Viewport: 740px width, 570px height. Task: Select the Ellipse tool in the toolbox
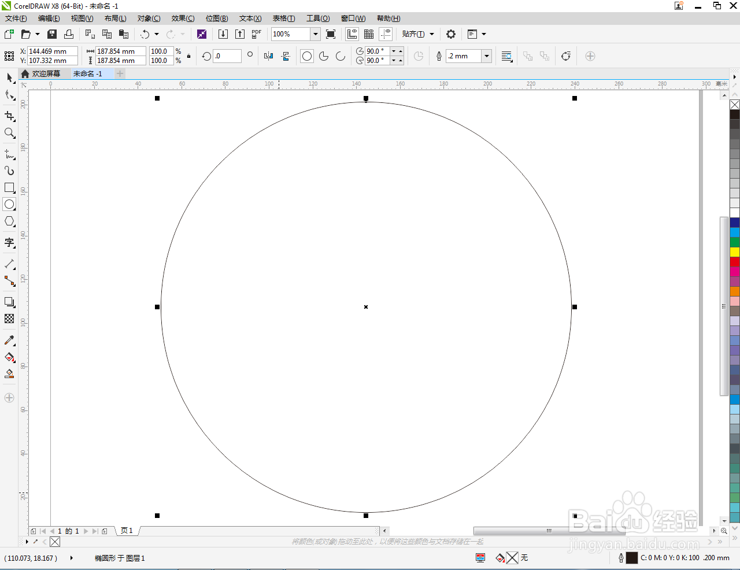tap(9, 204)
